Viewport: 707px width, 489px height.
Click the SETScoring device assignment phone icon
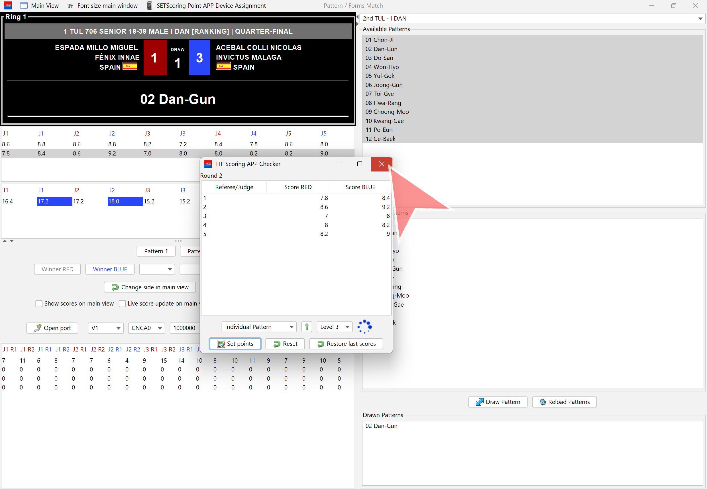pos(150,5)
